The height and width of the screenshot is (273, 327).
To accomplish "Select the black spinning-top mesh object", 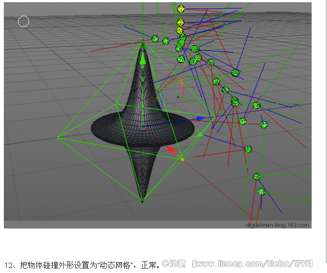I will click(143, 122).
